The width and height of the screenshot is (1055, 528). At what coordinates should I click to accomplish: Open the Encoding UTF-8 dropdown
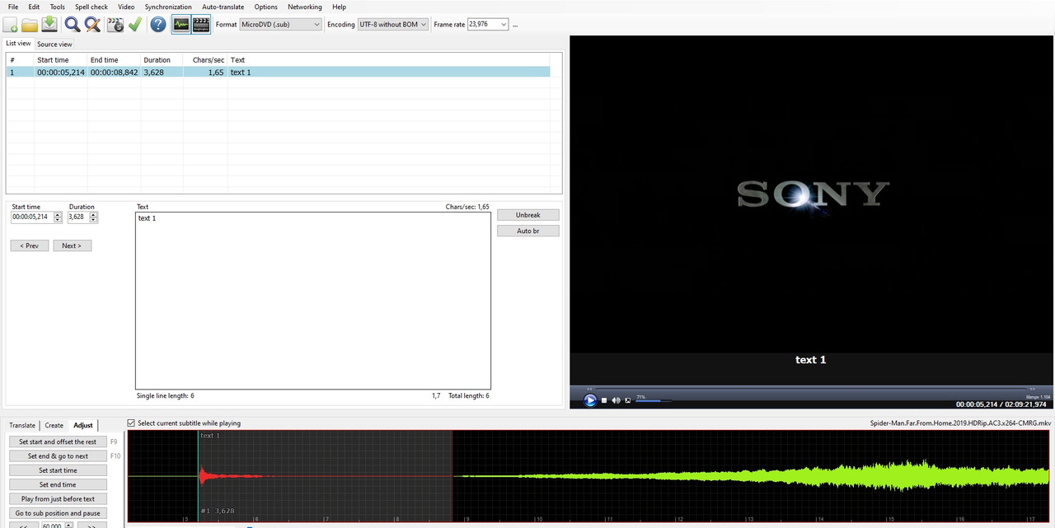click(393, 25)
